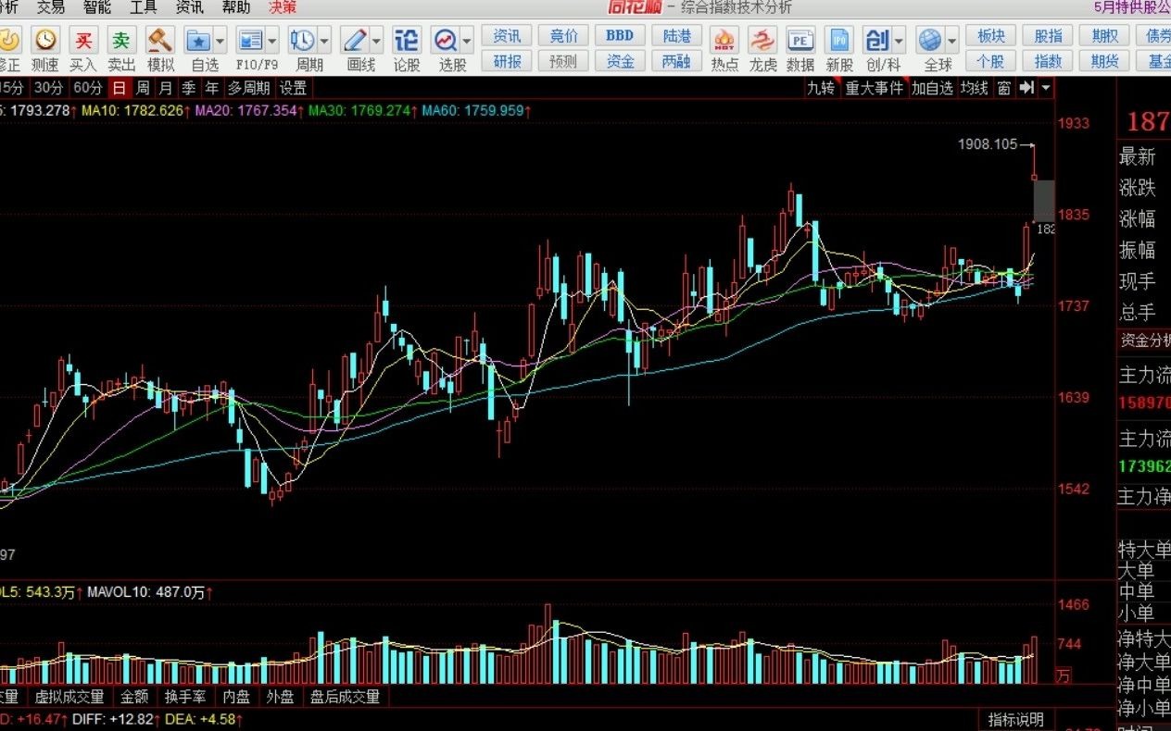Toggle 重大事件 major events overlay
This screenshot has width=1171, height=731.
(x=874, y=88)
